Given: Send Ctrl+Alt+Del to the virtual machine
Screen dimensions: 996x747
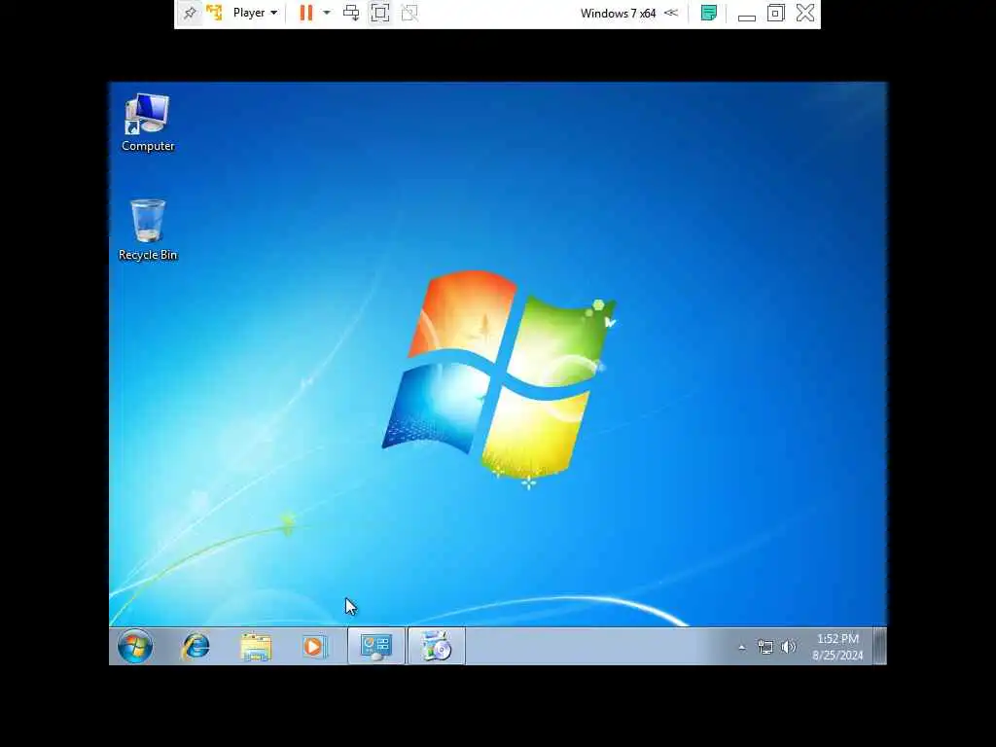Looking at the screenshot, I should pos(350,13).
